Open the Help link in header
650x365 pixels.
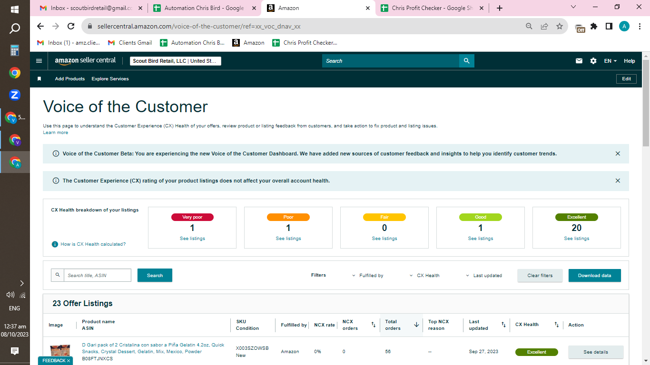coord(630,61)
